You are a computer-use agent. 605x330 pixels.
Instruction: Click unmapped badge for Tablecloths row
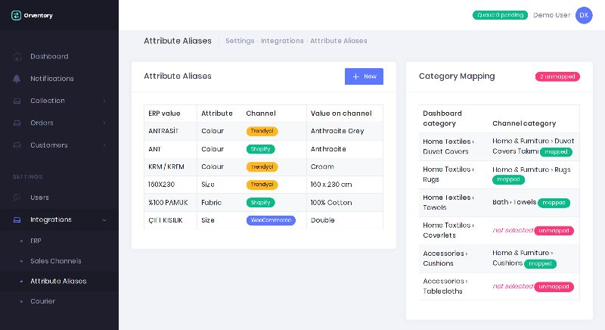(x=554, y=287)
